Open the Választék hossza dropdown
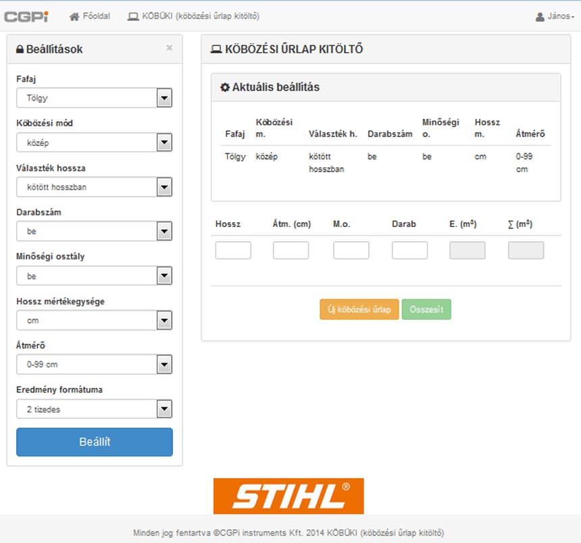This screenshot has width=581, height=543. tap(95, 187)
